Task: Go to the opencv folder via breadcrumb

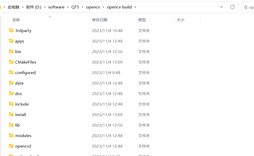Action: coord(93,7)
